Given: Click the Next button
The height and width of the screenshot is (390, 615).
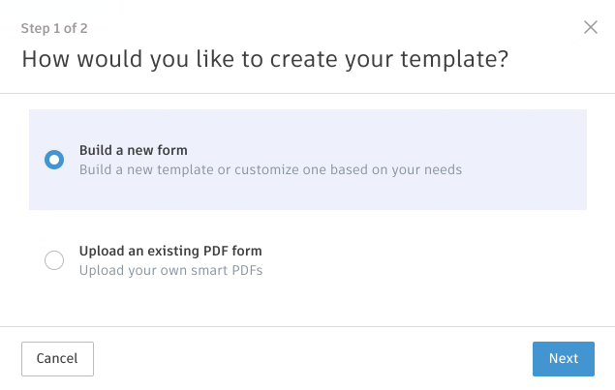Looking at the screenshot, I should 563,358.
